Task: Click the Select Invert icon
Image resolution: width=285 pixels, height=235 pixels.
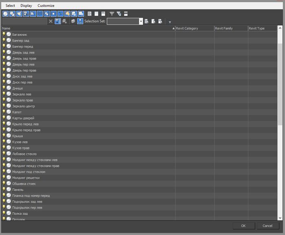Action: coord(103,13)
